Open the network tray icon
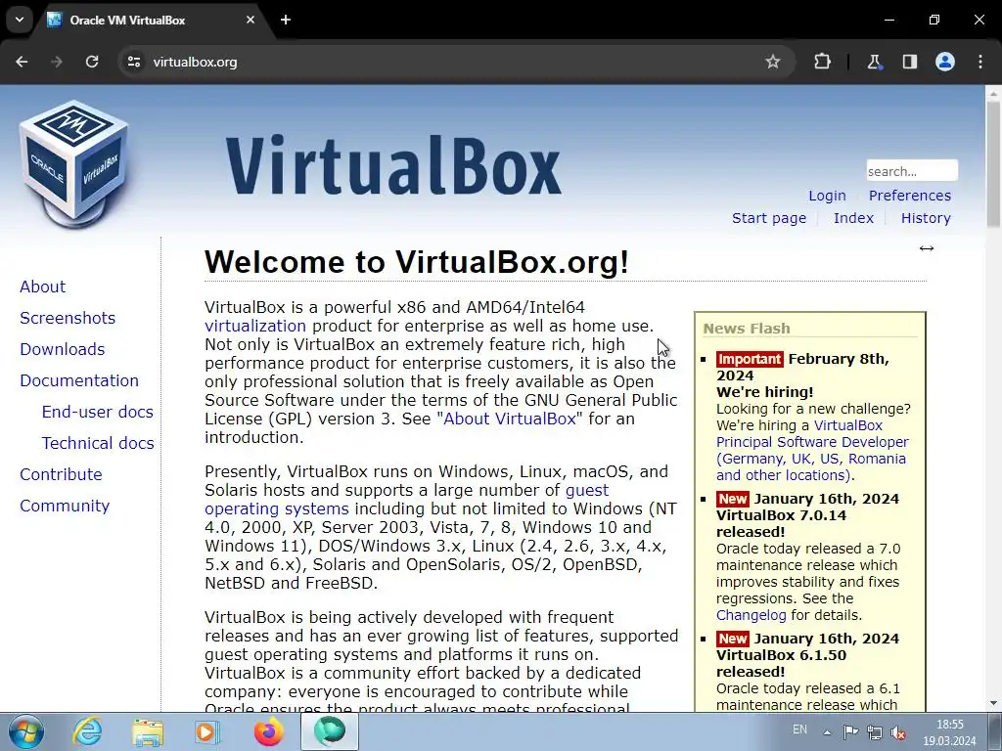Image resolution: width=1002 pixels, height=751 pixels. (875, 732)
